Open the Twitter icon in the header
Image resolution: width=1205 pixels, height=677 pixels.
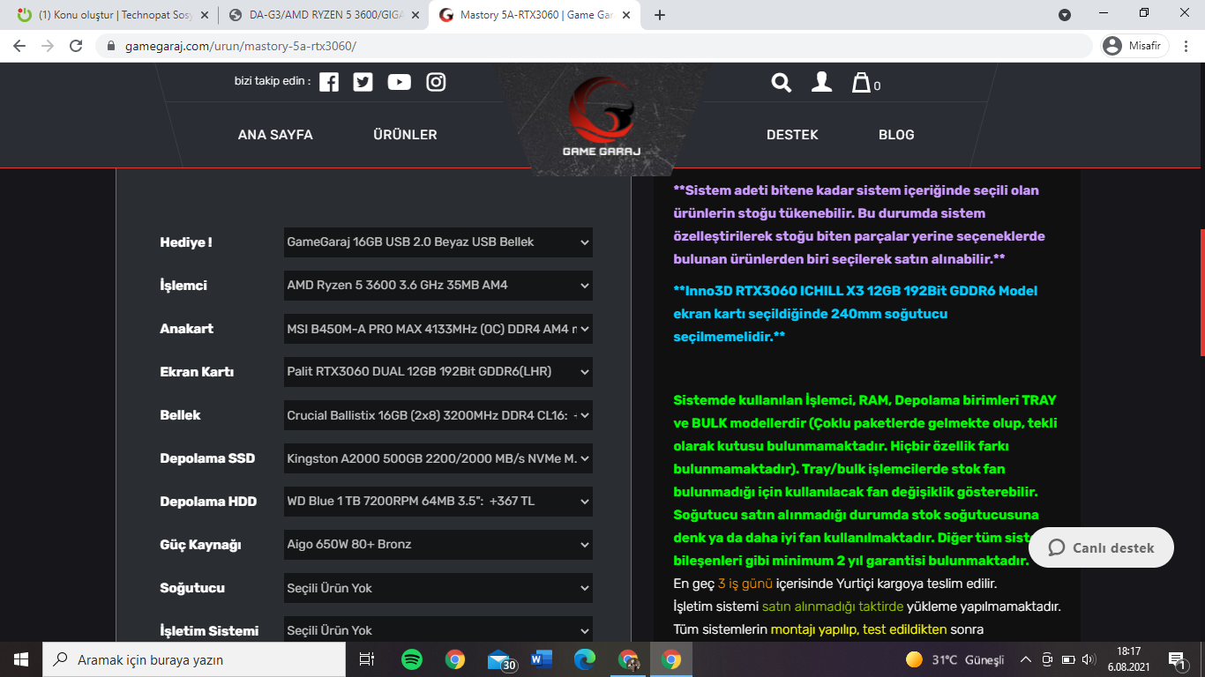(363, 82)
